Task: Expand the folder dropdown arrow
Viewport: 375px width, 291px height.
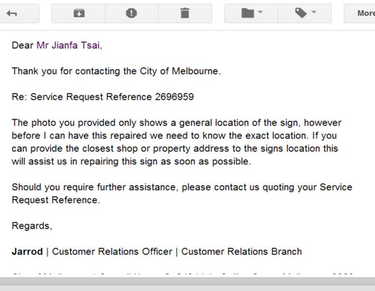Action: click(260, 13)
